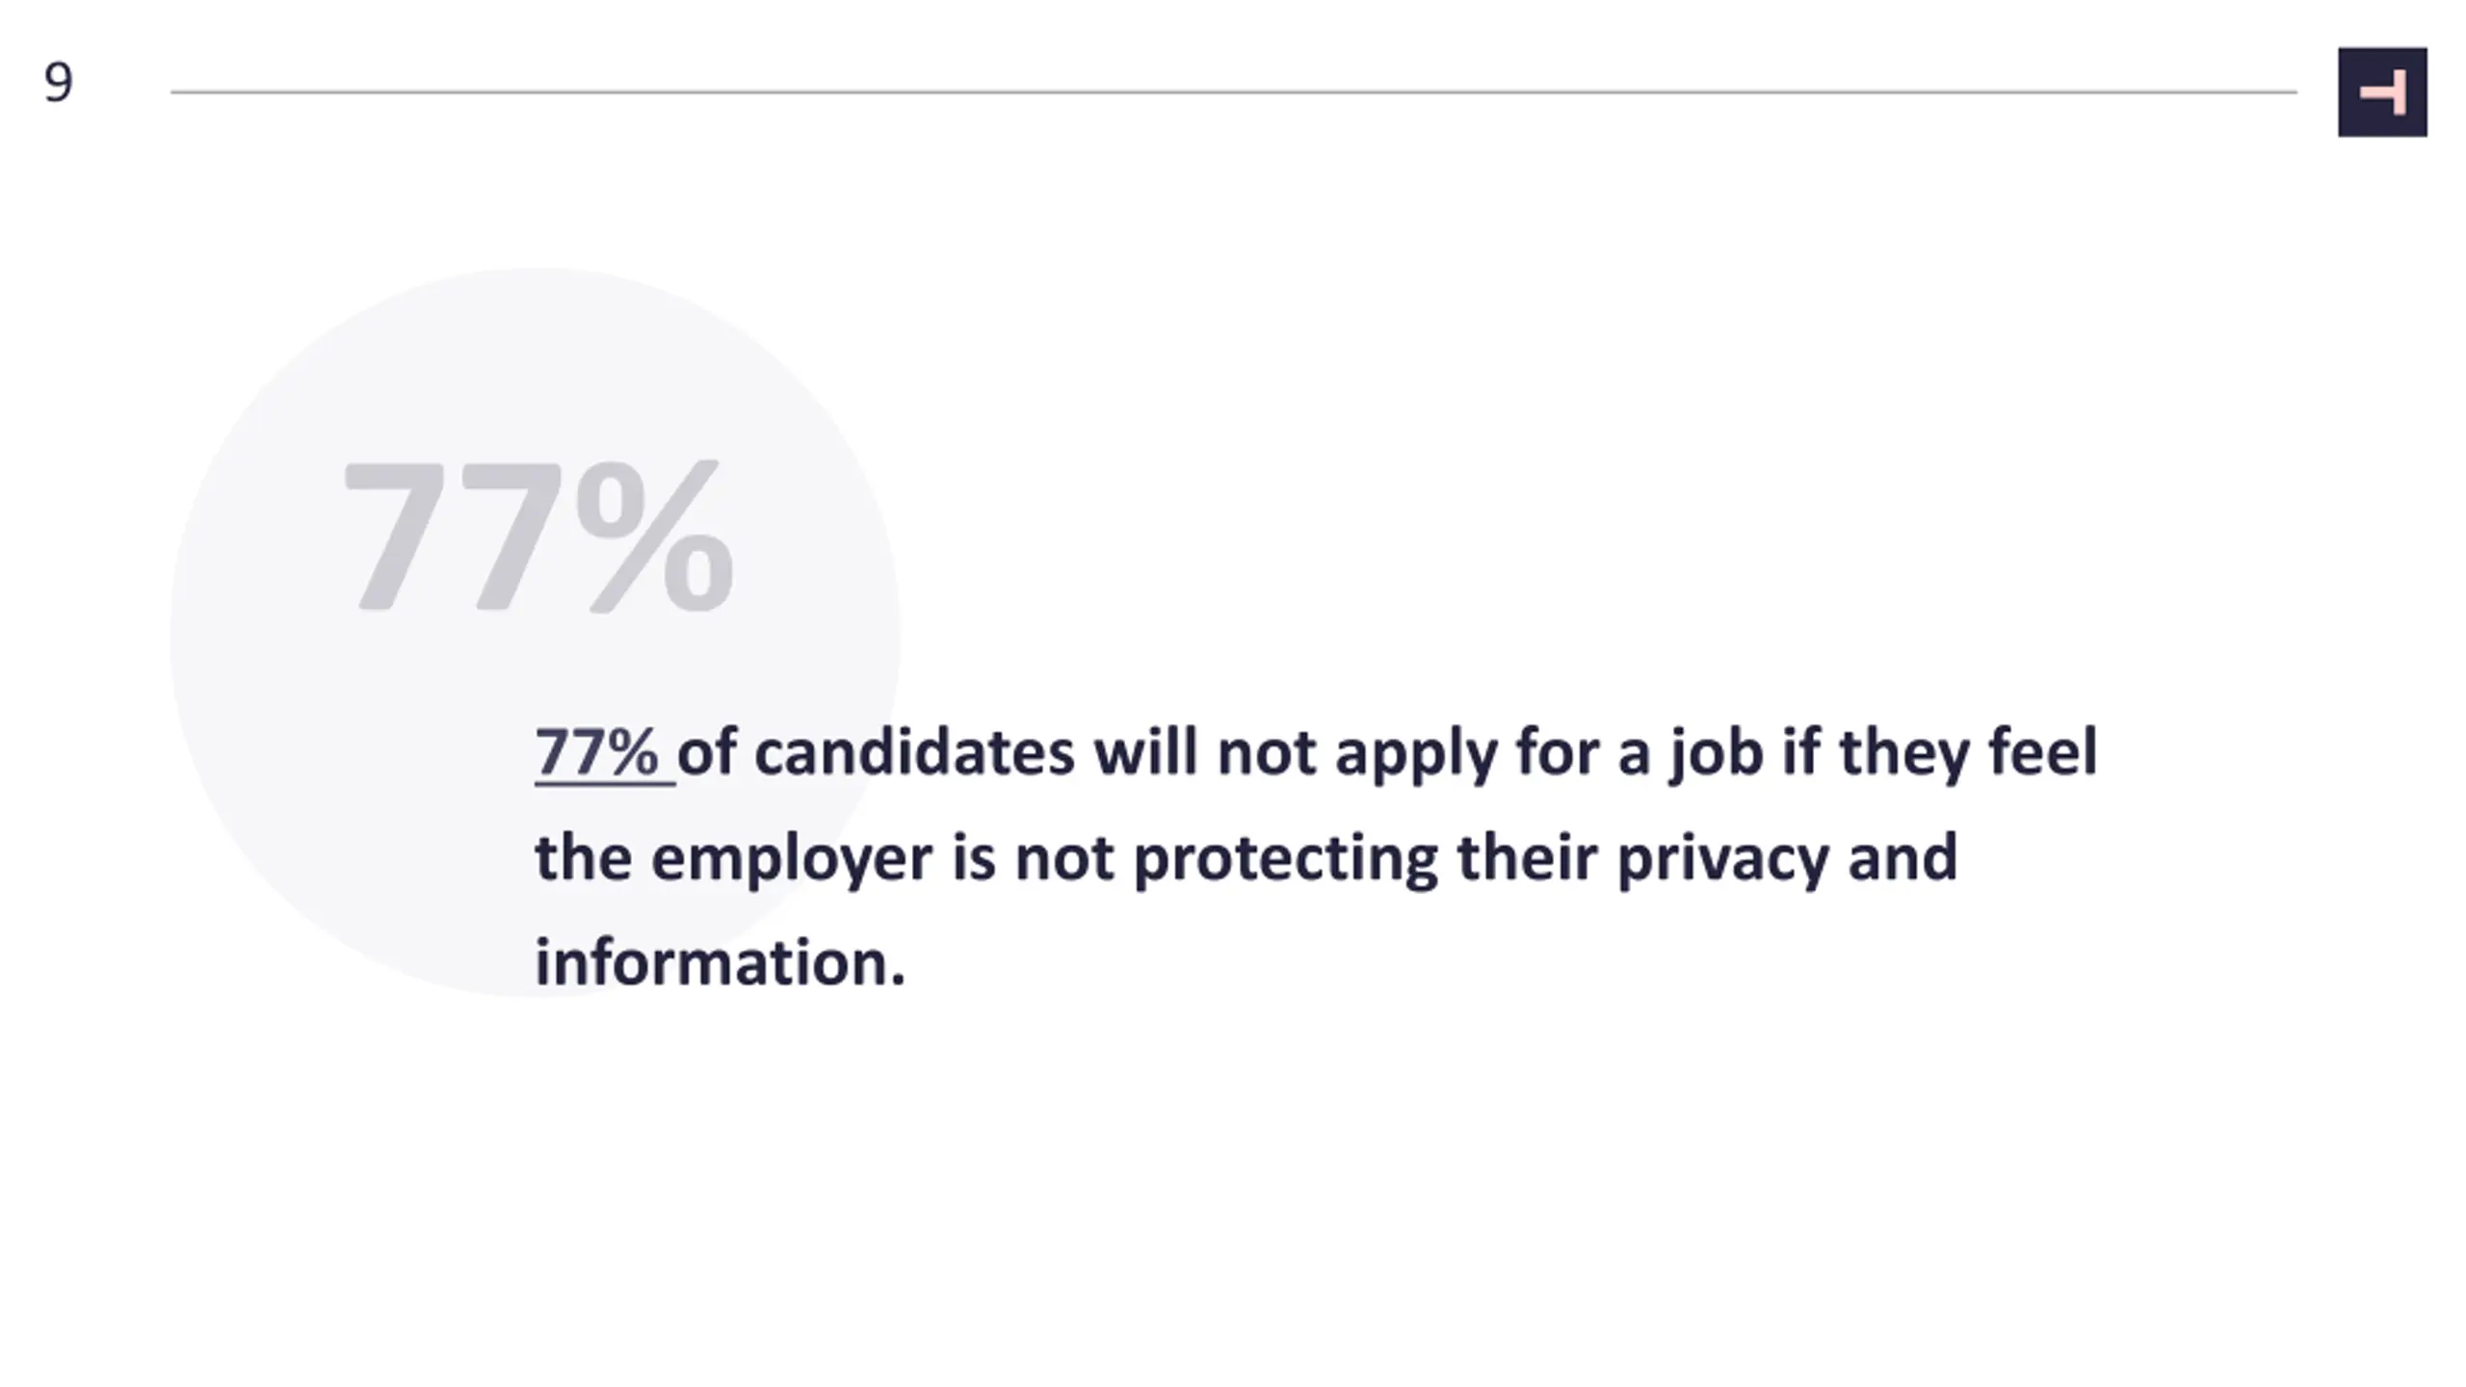Click the large gray 77% figure

click(x=538, y=536)
